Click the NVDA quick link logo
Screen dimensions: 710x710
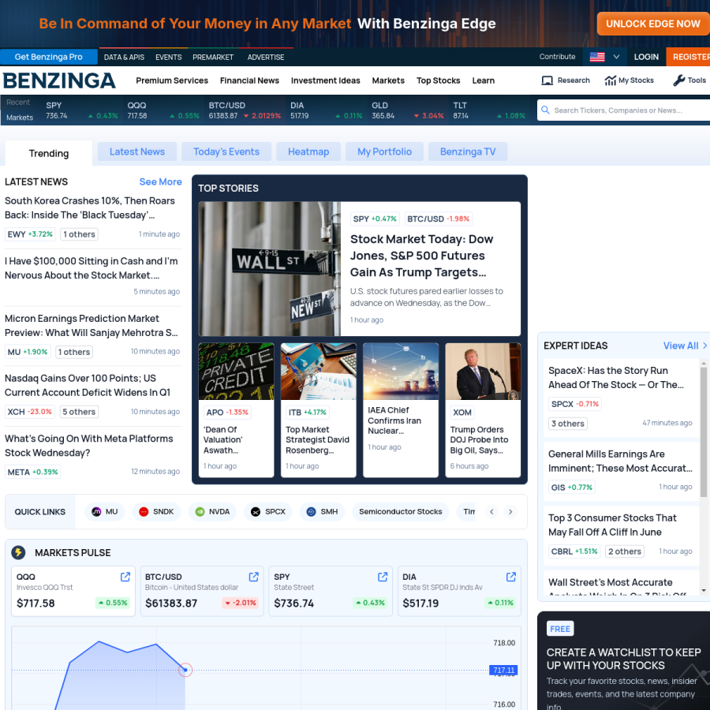[x=200, y=512]
